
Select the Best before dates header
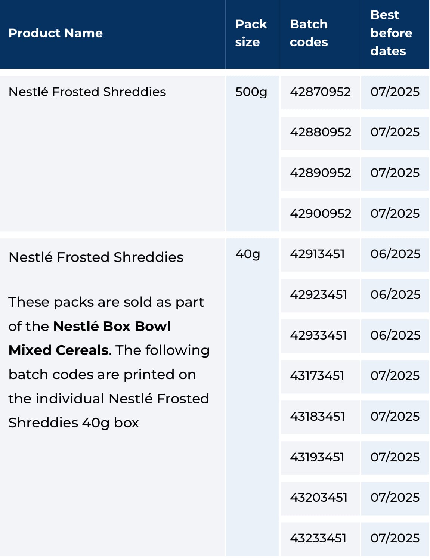(391, 33)
